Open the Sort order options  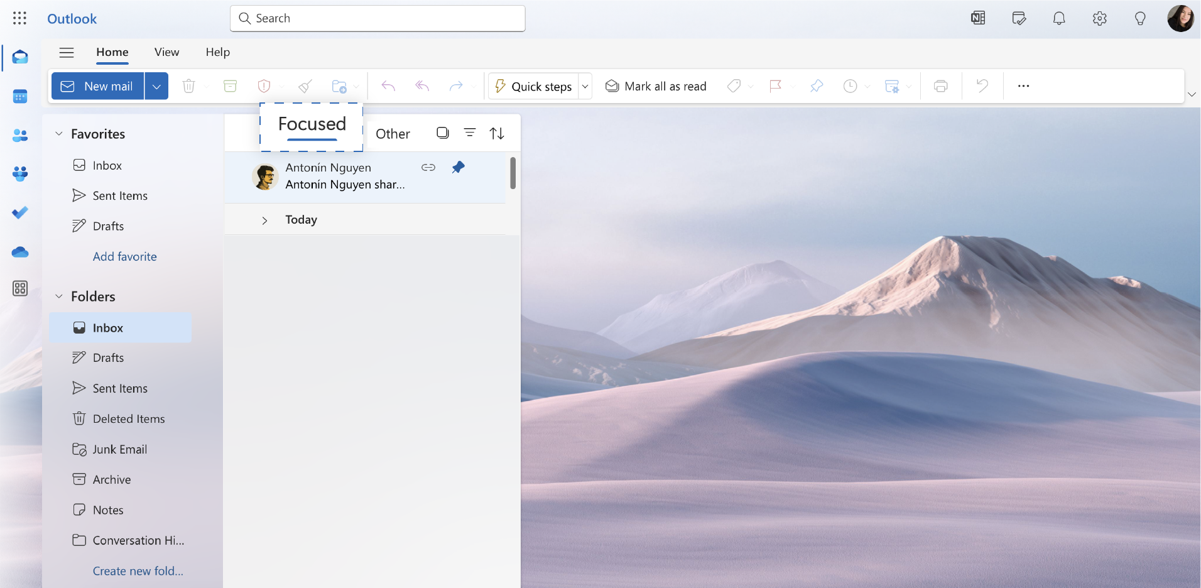pos(497,133)
